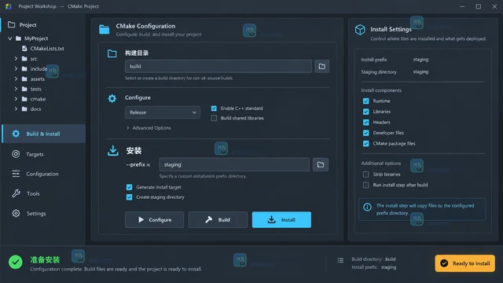
Task: Toggle Enable C++ standard checkbox
Action: (214, 108)
